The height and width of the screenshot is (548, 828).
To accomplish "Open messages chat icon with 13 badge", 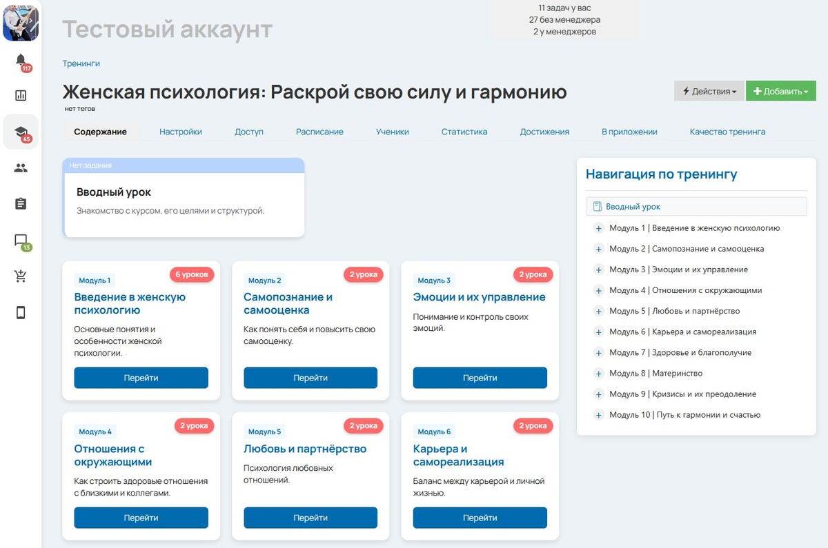I will pyautogui.click(x=21, y=241).
